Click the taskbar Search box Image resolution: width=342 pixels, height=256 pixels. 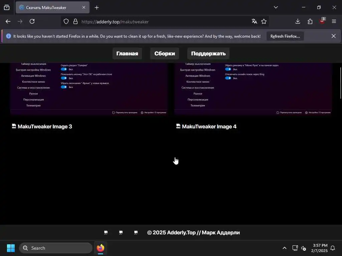point(56,248)
